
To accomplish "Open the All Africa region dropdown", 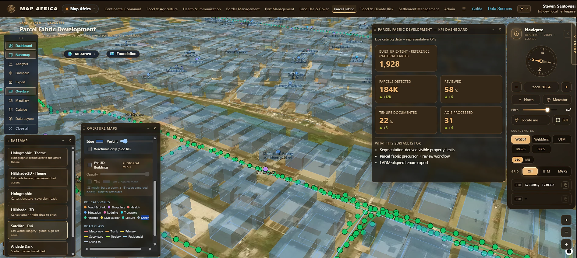I will pyautogui.click(x=81, y=54).
